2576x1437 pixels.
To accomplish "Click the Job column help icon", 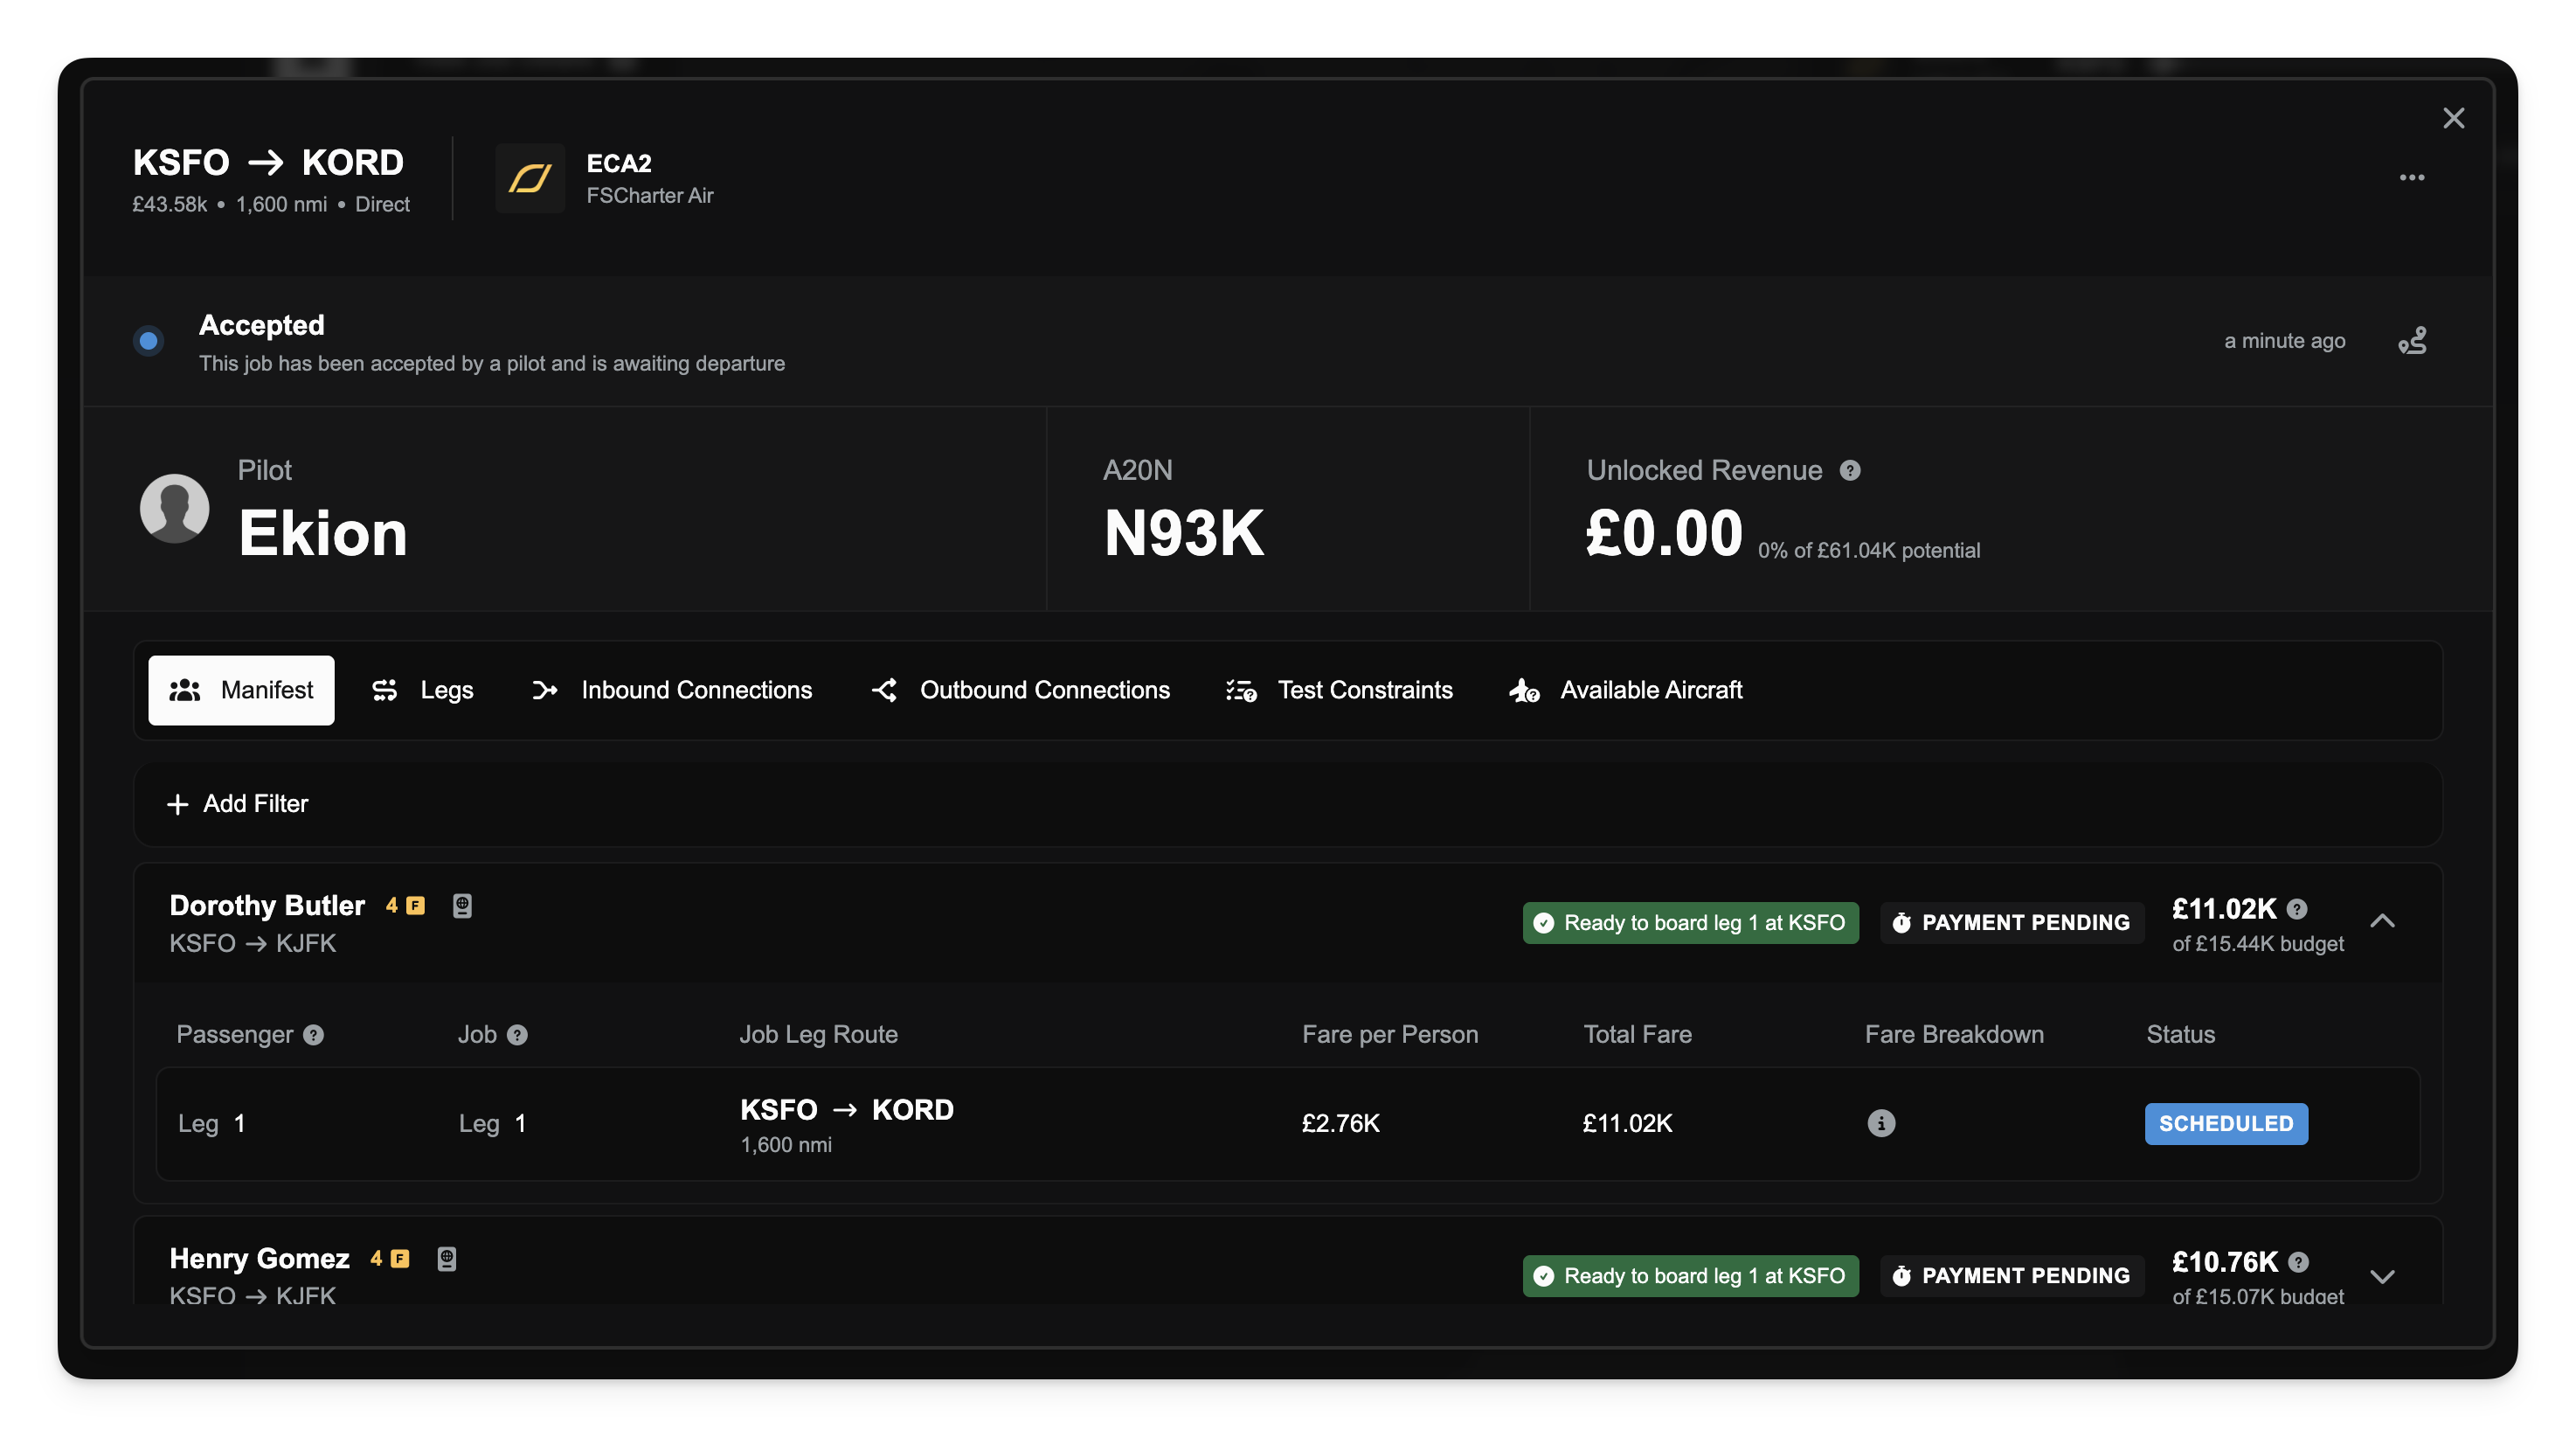I will [x=517, y=1035].
